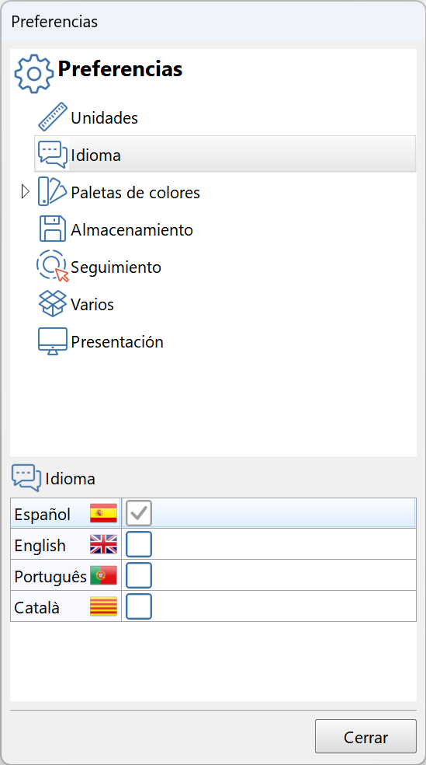Open Paletas de colores text label
426x765 pixels.
[135, 192]
